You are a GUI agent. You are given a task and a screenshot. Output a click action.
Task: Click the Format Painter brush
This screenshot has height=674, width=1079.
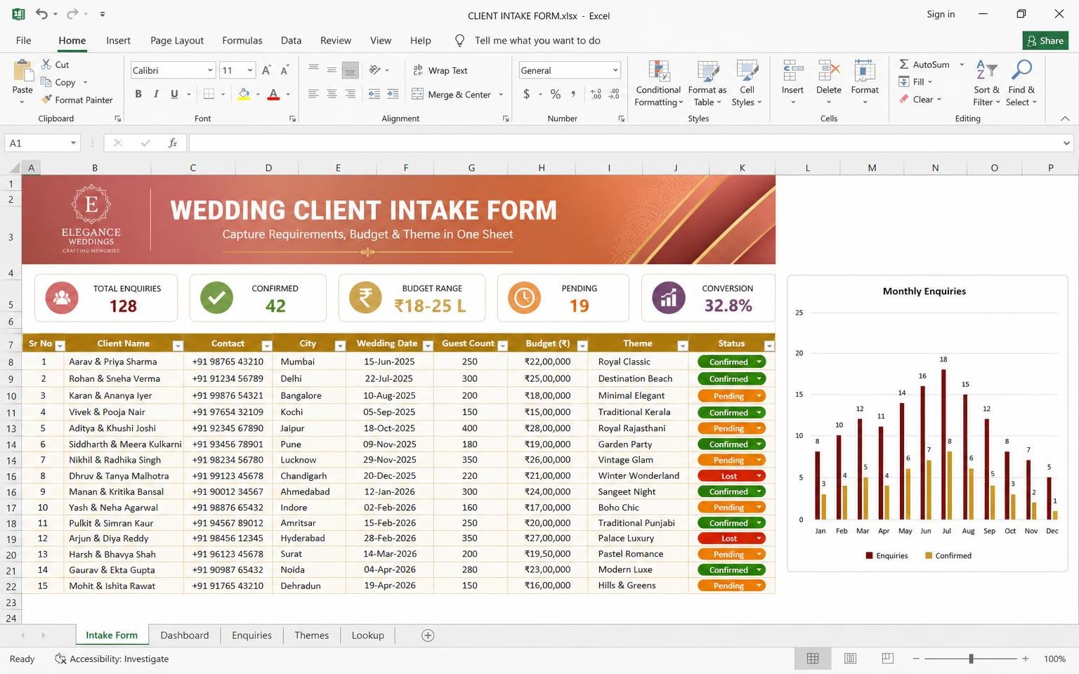[46, 100]
